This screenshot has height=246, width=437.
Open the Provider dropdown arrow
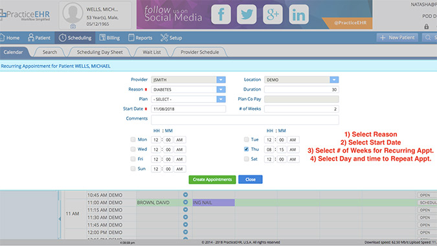point(221,80)
